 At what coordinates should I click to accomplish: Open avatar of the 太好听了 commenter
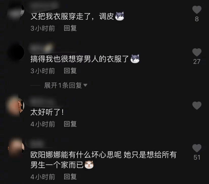pyautogui.click(x=15, y=106)
